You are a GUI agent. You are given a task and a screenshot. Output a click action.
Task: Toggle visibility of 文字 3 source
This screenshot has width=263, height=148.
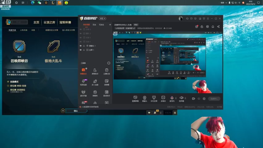81,29
